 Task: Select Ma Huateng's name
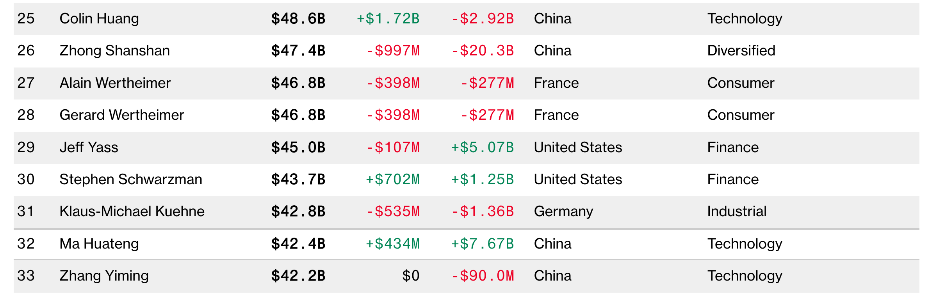pos(99,244)
